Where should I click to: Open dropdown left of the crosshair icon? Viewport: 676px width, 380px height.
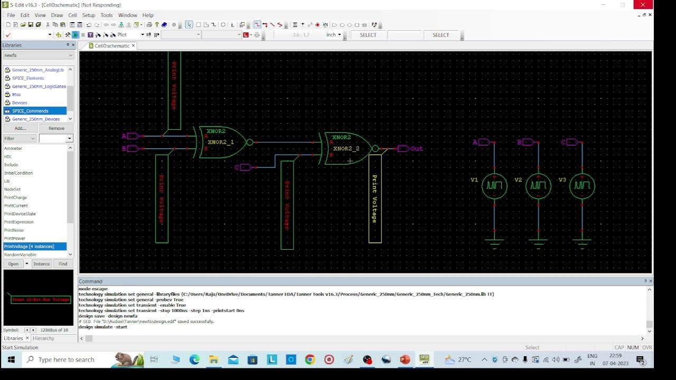pos(50,35)
